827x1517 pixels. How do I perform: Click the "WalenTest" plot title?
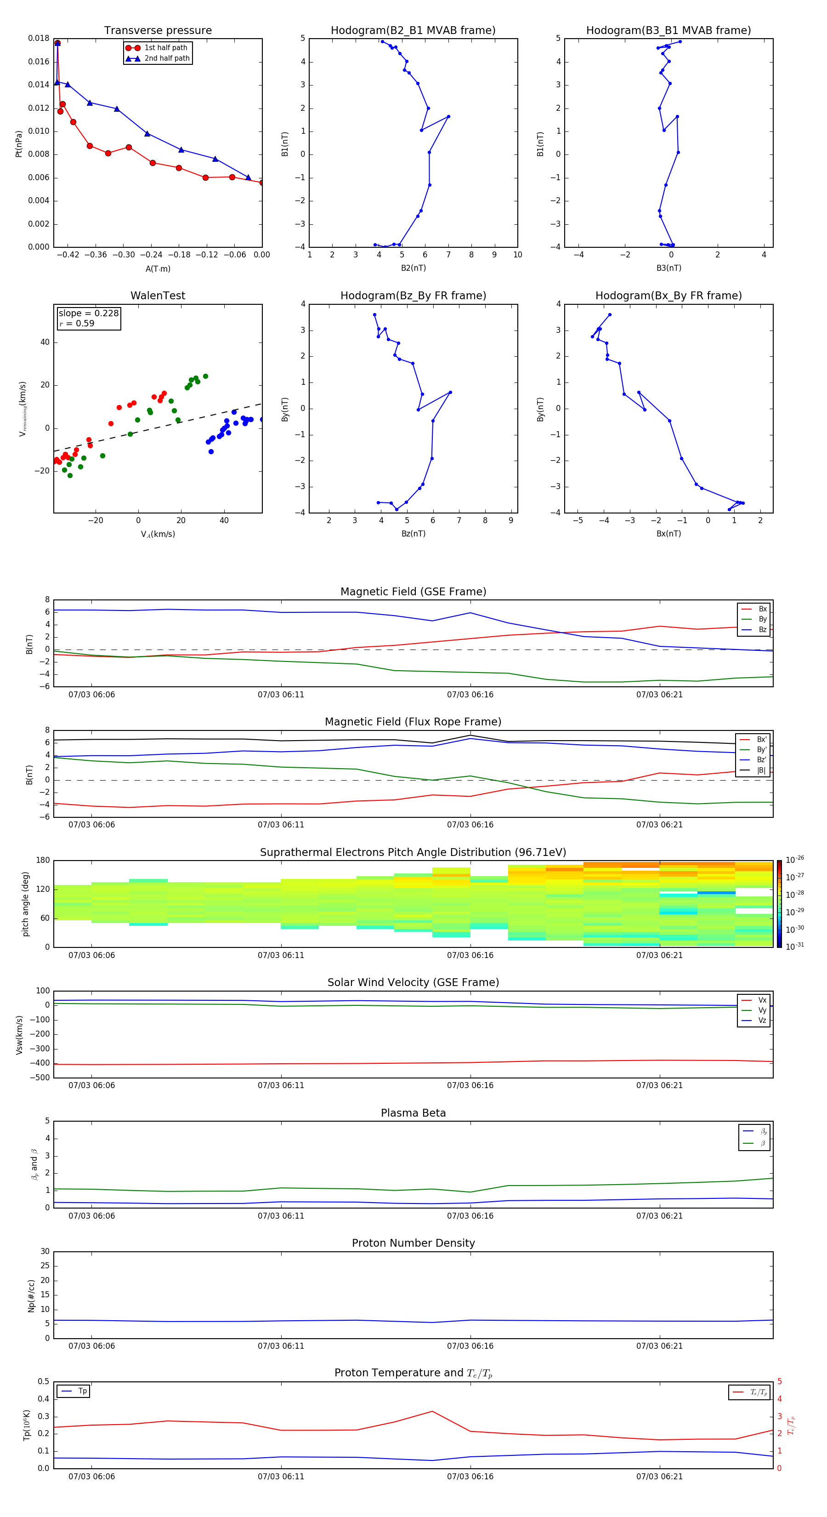pyautogui.click(x=158, y=296)
